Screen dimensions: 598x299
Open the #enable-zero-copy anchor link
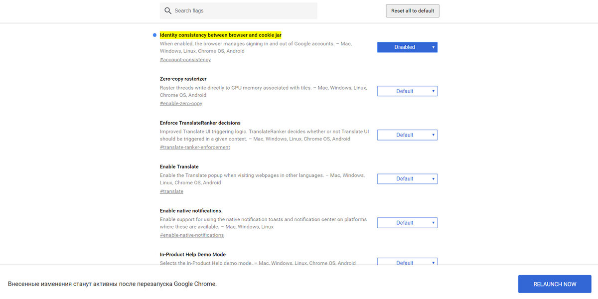click(181, 104)
